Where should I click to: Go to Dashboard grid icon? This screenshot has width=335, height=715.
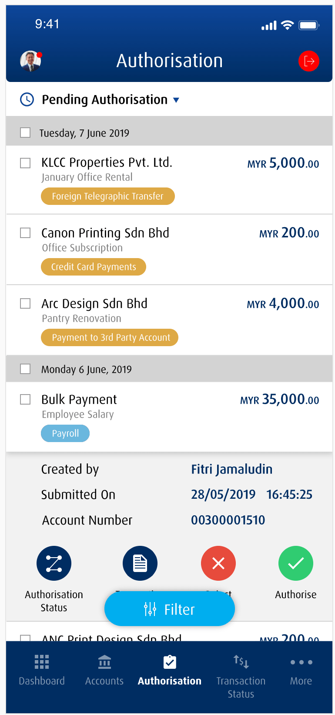point(42,662)
